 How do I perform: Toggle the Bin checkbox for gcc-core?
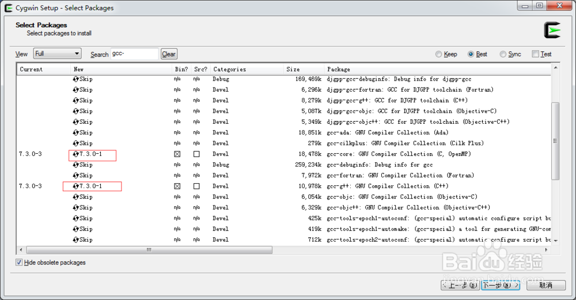pyautogui.click(x=177, y=154)
